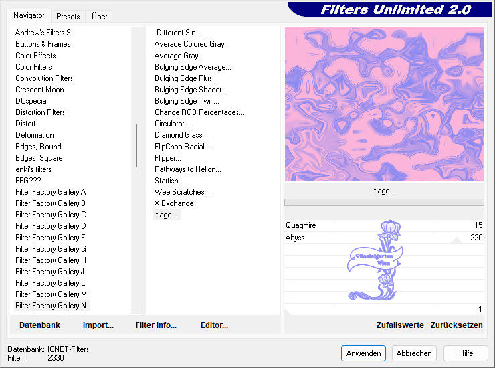The height and width of the screenshot is (368, 495).
Task: Show Filter Info...
Action: coord(155,325)
